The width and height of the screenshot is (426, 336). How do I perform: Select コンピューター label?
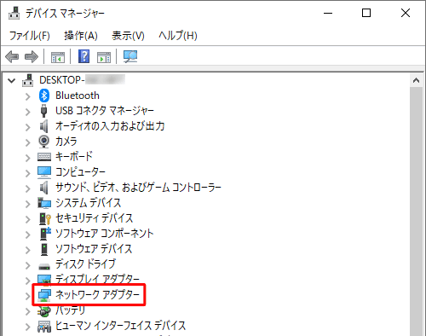80,172
